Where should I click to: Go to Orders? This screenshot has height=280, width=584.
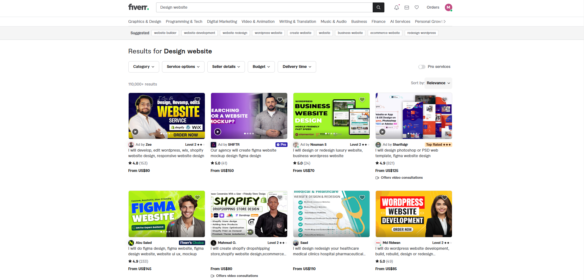[x=433, y=7]
